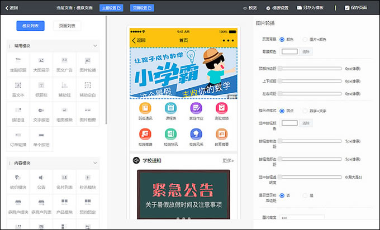This screenshot has height=230, width=380.
Task: Collapse the 内容模块 section
Action: tap(95, 163)
